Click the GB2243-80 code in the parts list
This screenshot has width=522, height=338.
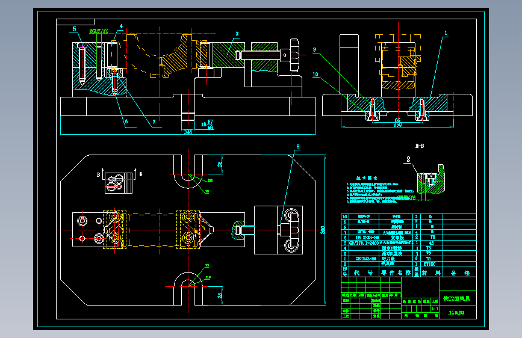coord(366,259)
